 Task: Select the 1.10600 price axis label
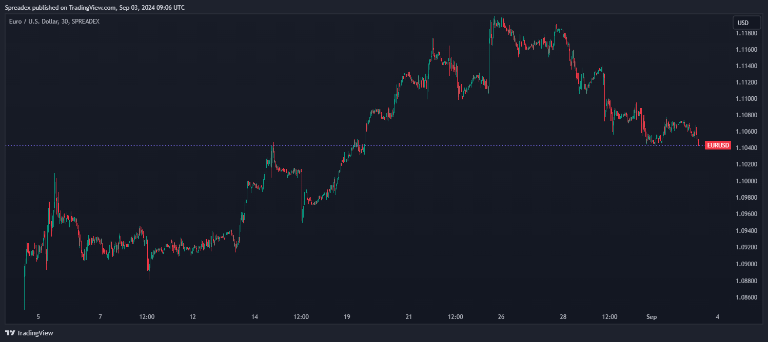coord(747,132)
